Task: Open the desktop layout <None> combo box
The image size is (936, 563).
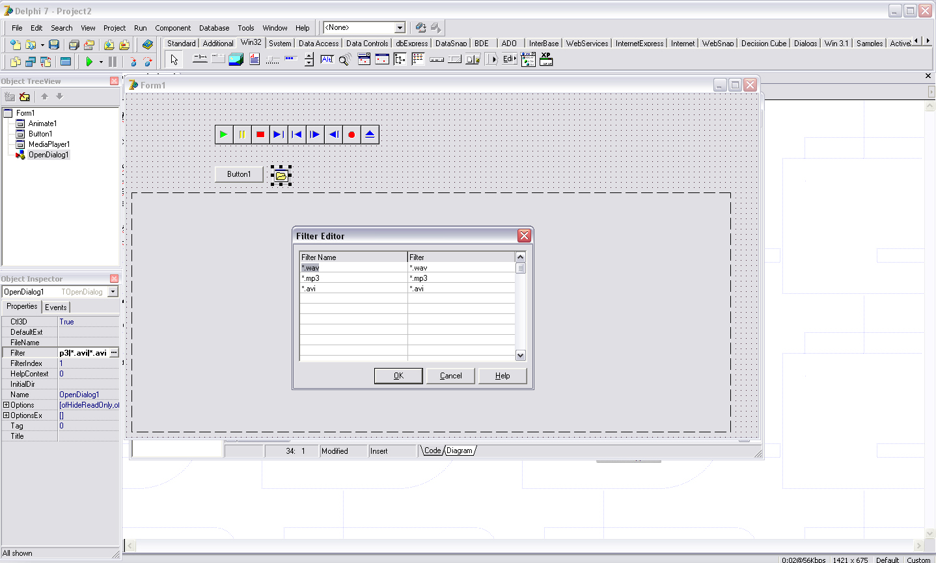Action: [x=365, y=27]
